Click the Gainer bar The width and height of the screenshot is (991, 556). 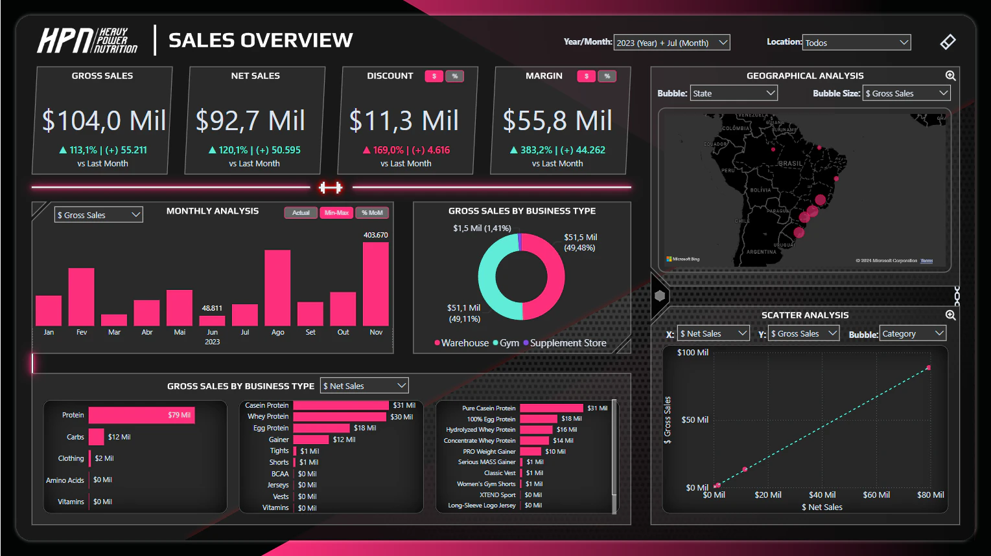click(311, 439)
